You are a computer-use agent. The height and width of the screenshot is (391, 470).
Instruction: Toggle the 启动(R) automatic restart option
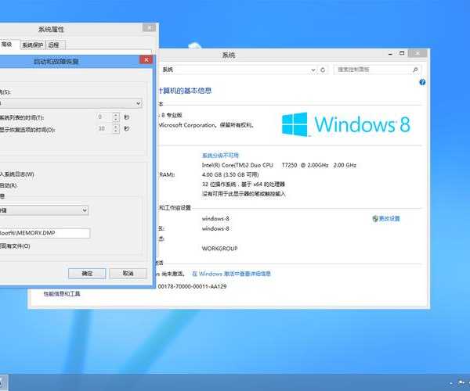coord(9,185)
